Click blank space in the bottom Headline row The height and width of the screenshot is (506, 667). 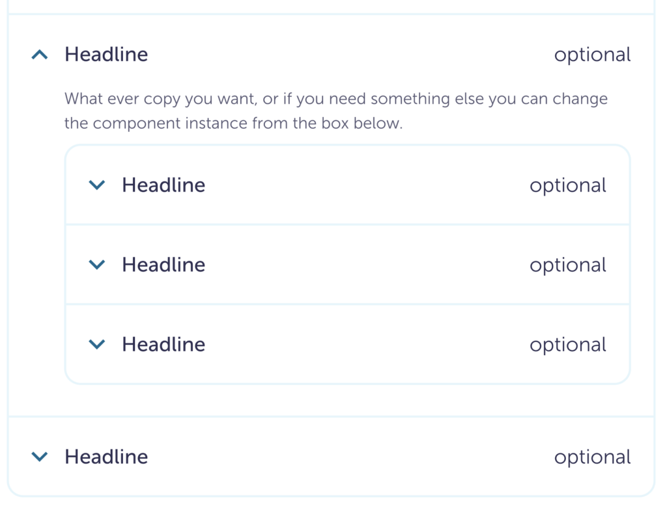[x=352, y=457]
